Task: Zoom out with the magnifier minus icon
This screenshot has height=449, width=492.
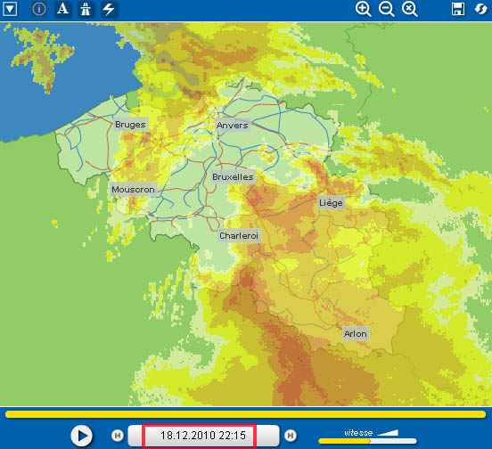Action: [x=386, y=9]
